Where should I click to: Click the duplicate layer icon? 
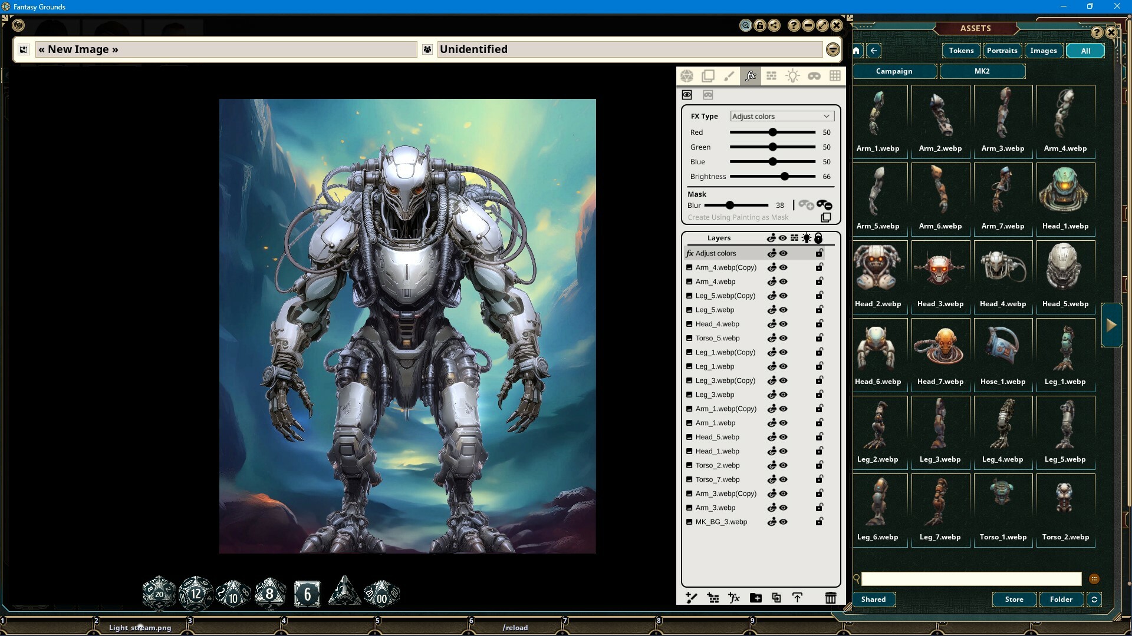click(x=776, y=597)
